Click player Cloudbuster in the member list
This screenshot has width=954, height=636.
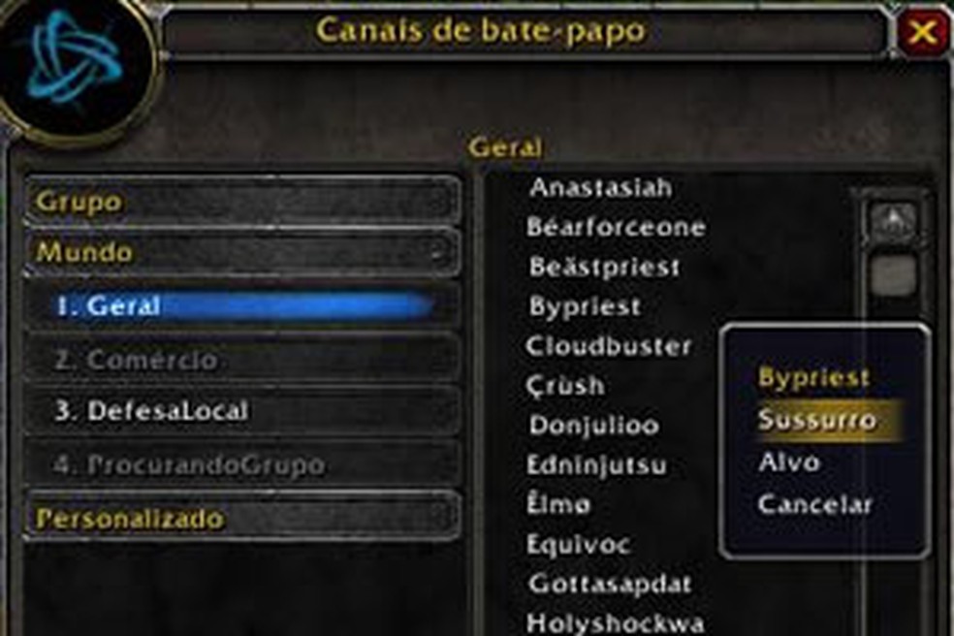[x=609, y=346]
